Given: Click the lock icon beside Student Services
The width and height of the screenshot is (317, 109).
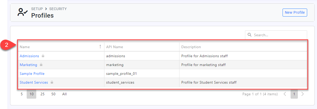Looking at the screenshot, I should pos(52,82).
